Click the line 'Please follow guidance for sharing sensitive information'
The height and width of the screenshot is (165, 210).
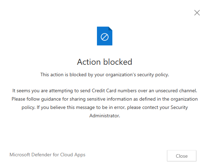105,99
